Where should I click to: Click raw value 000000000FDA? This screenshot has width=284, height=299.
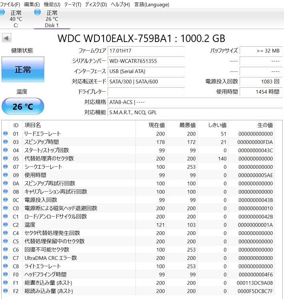click(255, 142)
